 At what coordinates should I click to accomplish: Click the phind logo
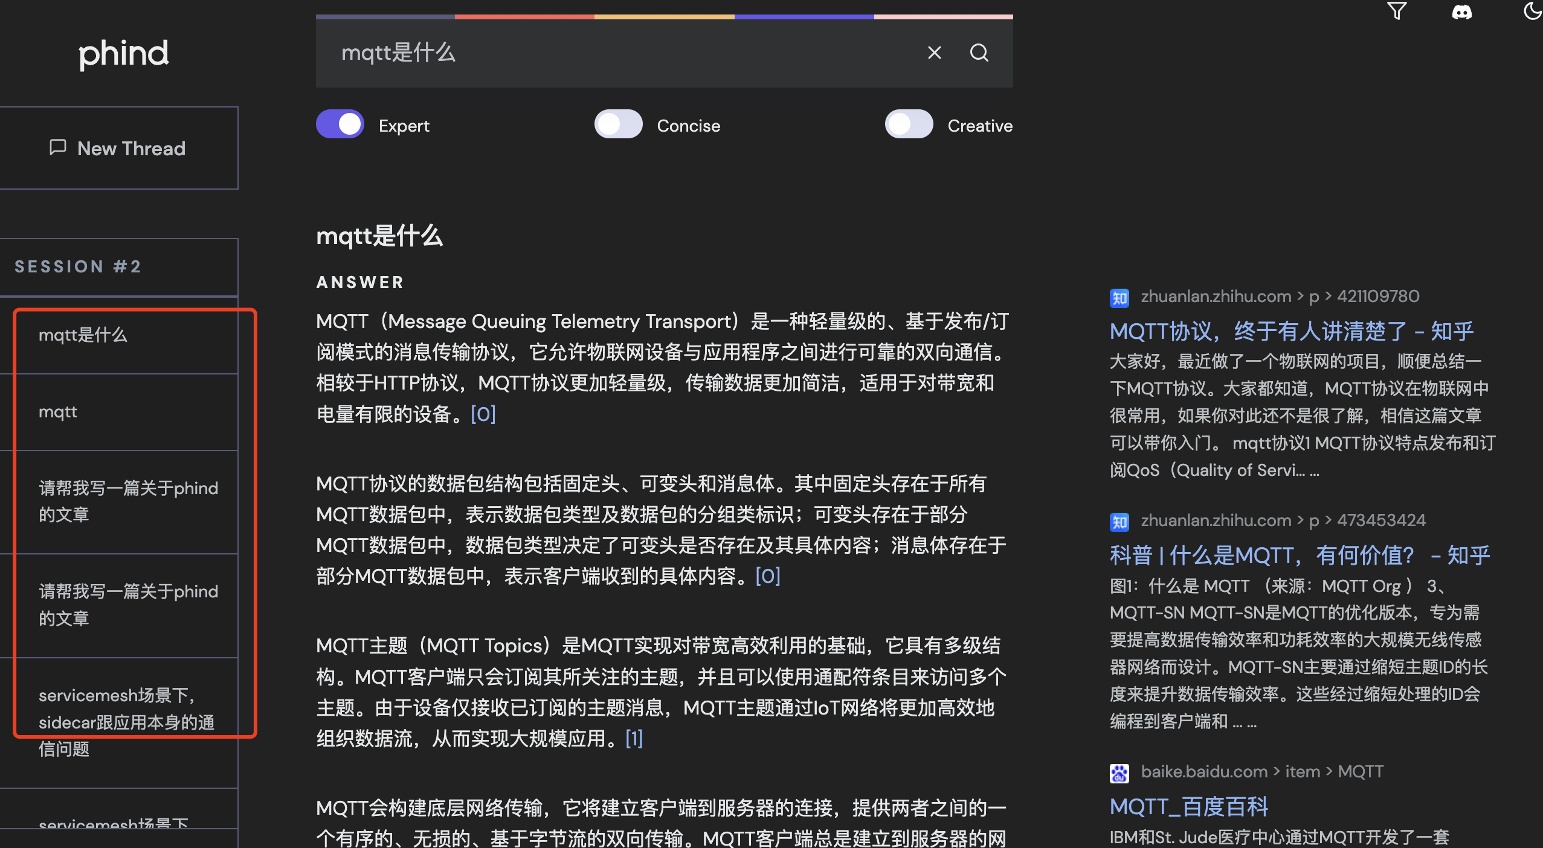point(124,54)
